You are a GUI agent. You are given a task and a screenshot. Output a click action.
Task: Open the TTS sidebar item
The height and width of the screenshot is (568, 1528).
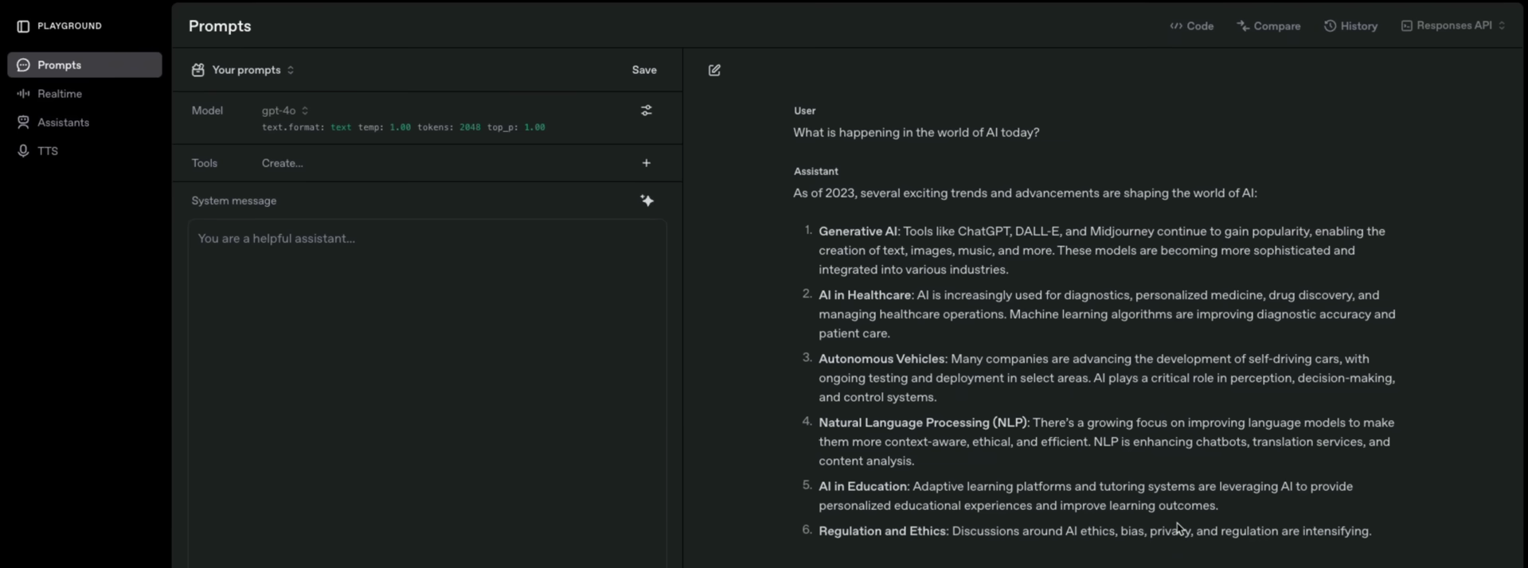pos(84,151)
